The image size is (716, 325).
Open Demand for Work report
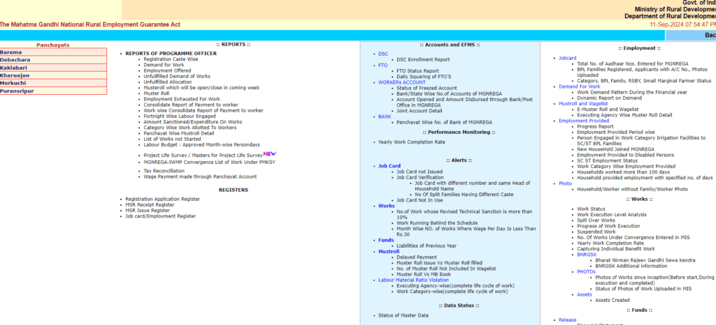pos(164,65)
